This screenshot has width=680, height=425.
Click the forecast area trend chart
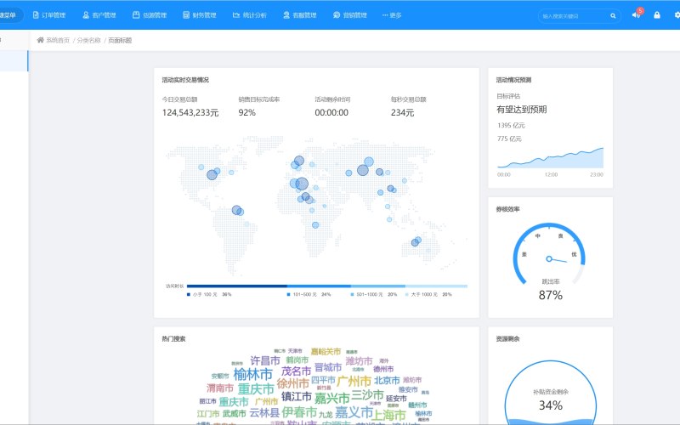point(550,158)
